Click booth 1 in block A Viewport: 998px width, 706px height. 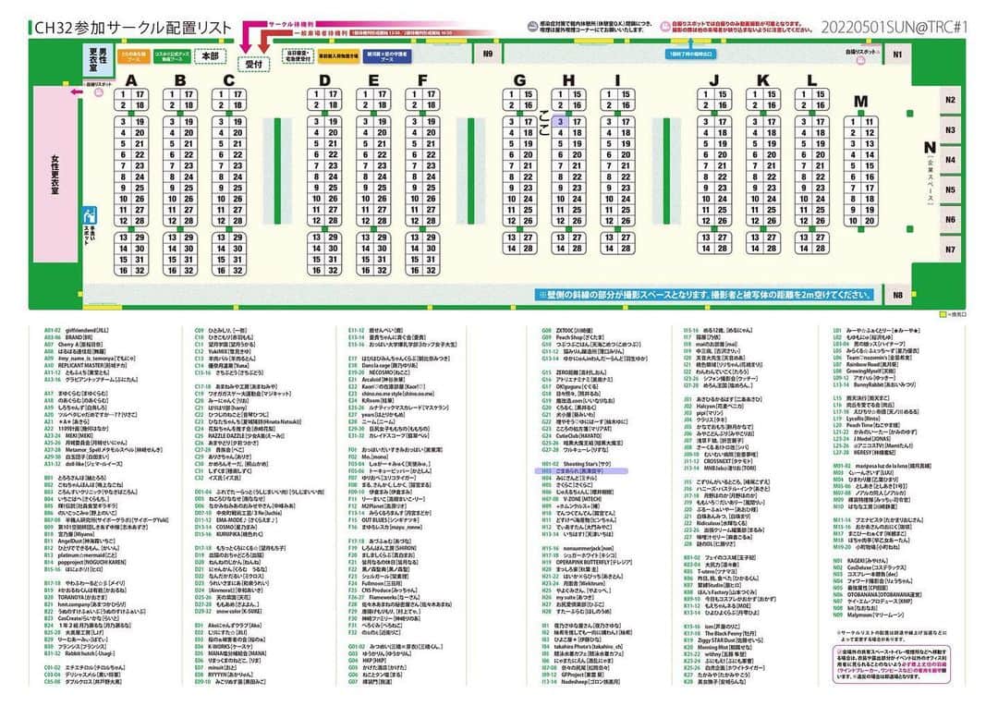[x=123, y=94]
